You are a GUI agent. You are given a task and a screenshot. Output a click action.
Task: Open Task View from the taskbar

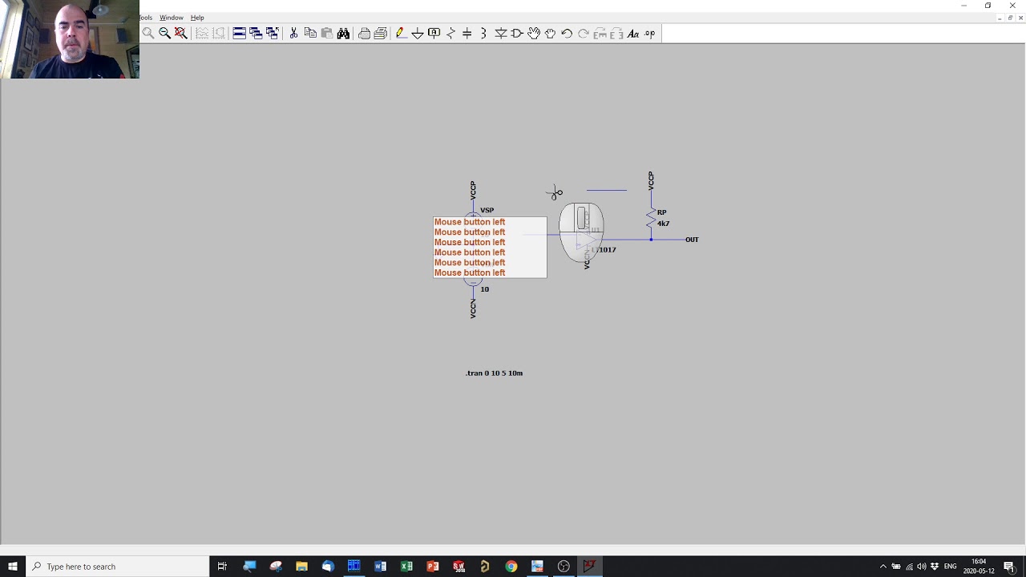tap(222, 567)
